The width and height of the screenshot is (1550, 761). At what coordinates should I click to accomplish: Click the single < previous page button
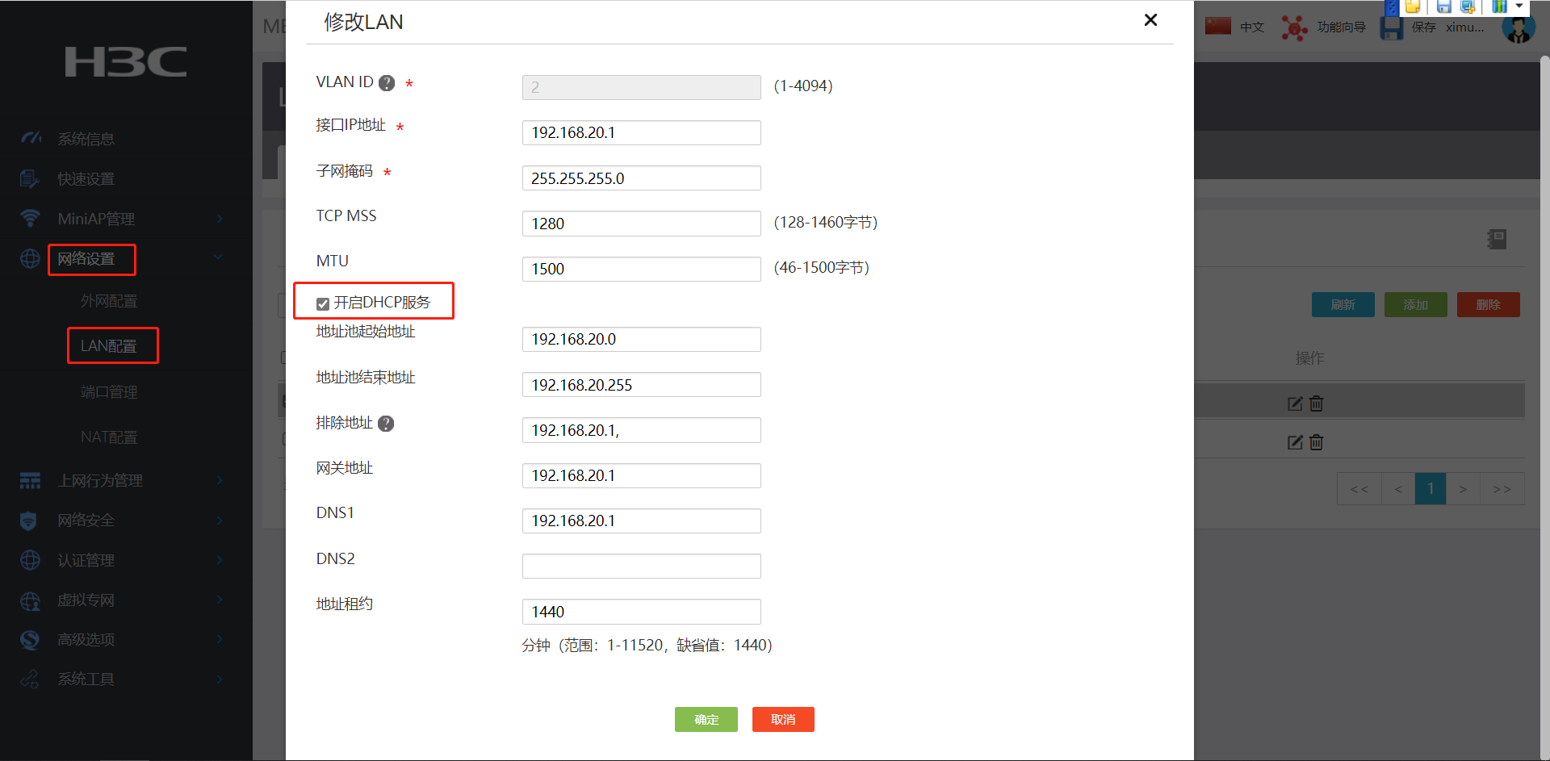(1398, 489)
